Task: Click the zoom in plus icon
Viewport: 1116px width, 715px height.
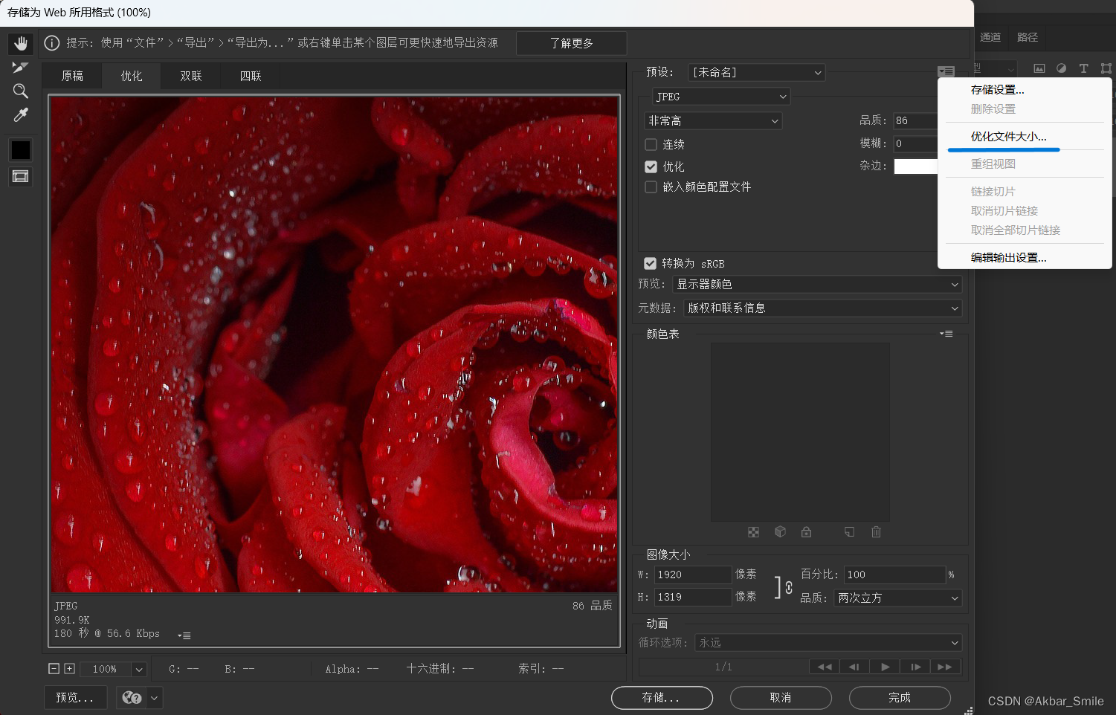Action: tap(69, 669)
